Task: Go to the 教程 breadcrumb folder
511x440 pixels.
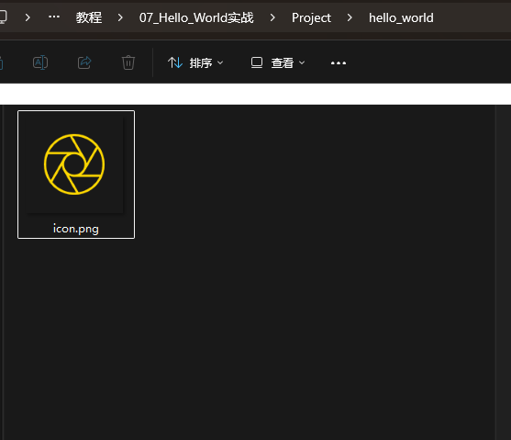Action: pyautogui.click(x=89, y=17)
